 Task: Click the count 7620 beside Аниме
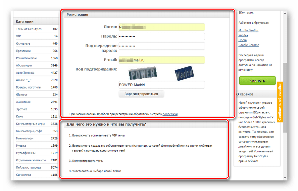[x=54, y=80]
